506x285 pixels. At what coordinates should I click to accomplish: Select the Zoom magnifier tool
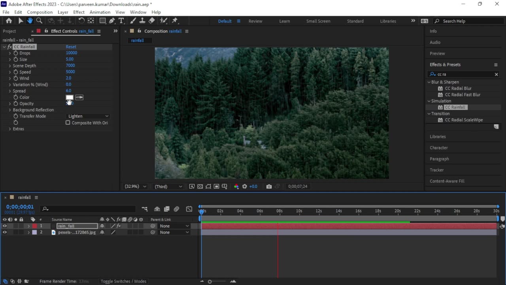[39, 21]
